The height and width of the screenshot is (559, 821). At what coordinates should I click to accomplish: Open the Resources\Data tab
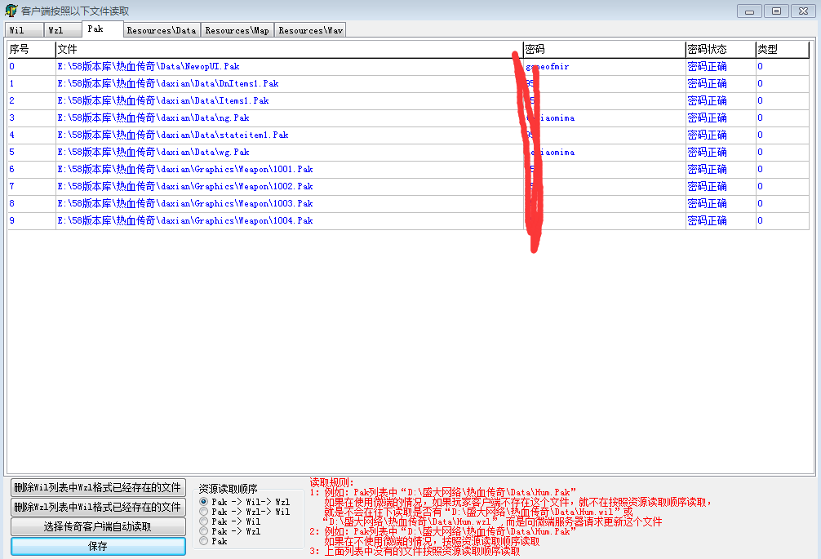161,30
